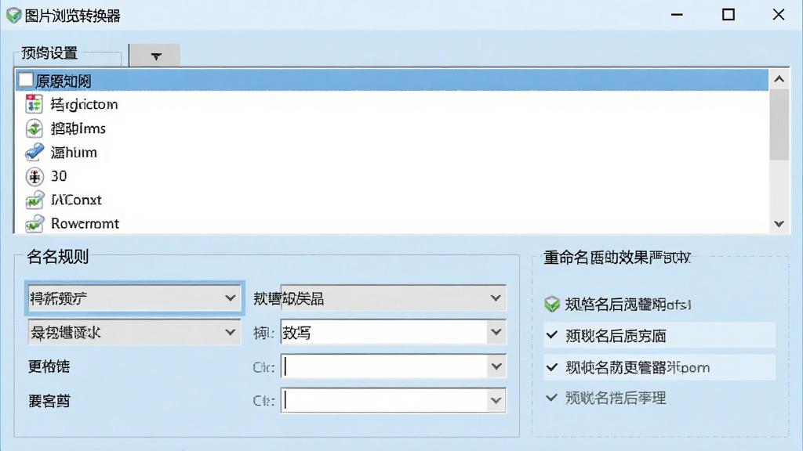Select the 预设置 tab label
The width and height of the screenshot is (803, 451).
[49, 53]
